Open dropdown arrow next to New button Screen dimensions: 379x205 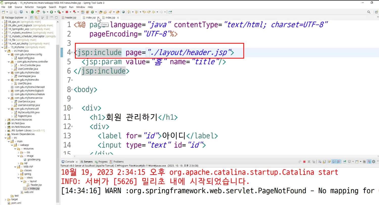click(x=7, y=12)
